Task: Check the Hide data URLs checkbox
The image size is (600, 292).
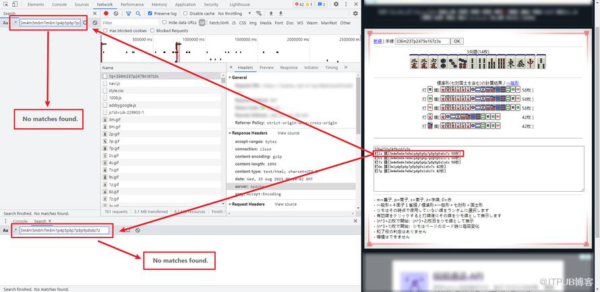Action: pyautogui.click(x=164, y=22)
